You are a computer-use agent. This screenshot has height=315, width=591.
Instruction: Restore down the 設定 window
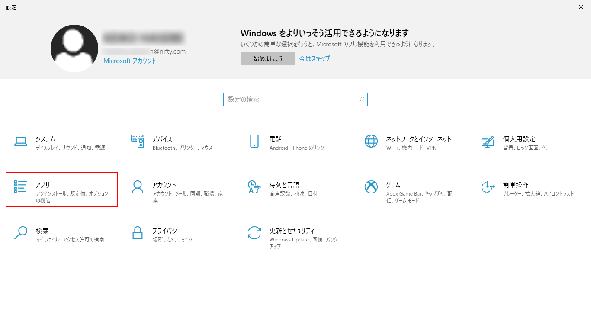[x=561, y=7]
